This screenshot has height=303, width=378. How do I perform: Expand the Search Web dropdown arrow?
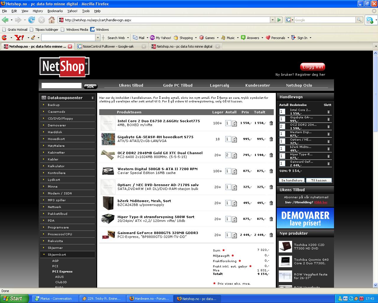coord(128,38)
